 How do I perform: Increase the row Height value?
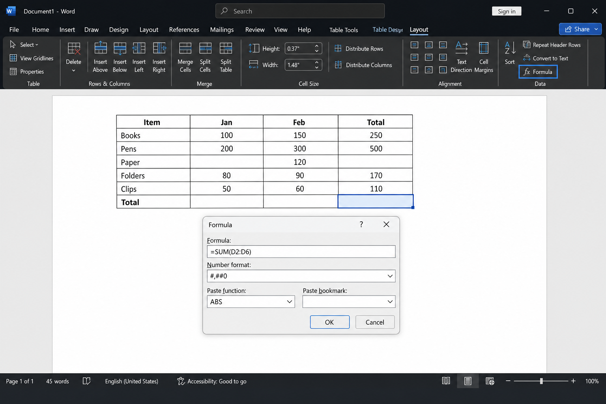(317, 46)
